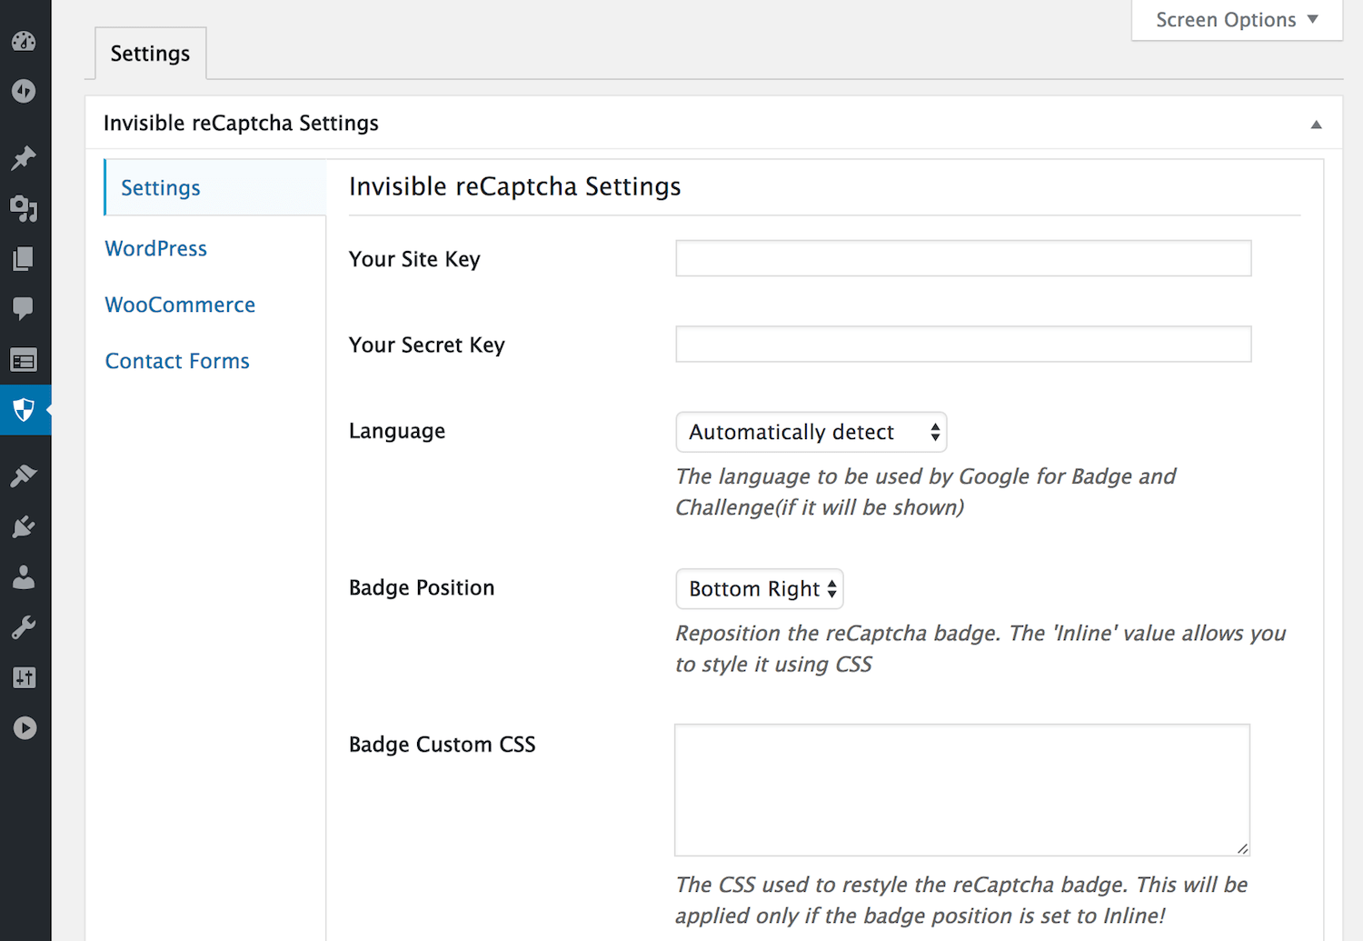Click the Your Site Key field
Viewport: 1363px width, 941px height.
(x=963, y=259)
